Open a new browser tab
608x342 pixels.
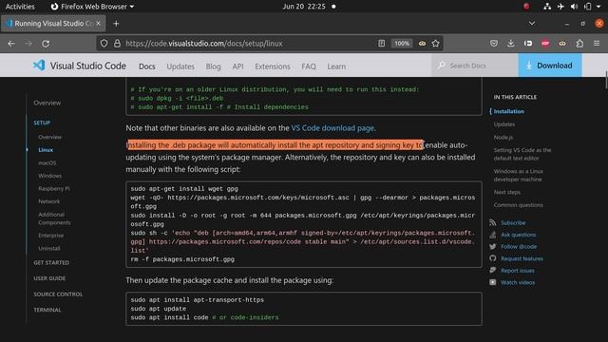116,24
